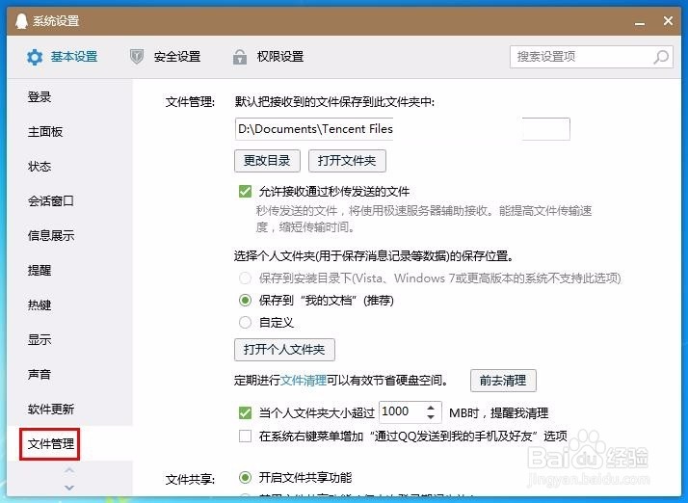
Task: Select 文件管理 in the sidebar
Action: (50, 444)
